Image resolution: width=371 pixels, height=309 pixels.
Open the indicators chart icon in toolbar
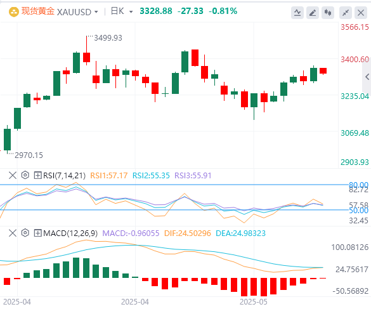coord(297,13)
